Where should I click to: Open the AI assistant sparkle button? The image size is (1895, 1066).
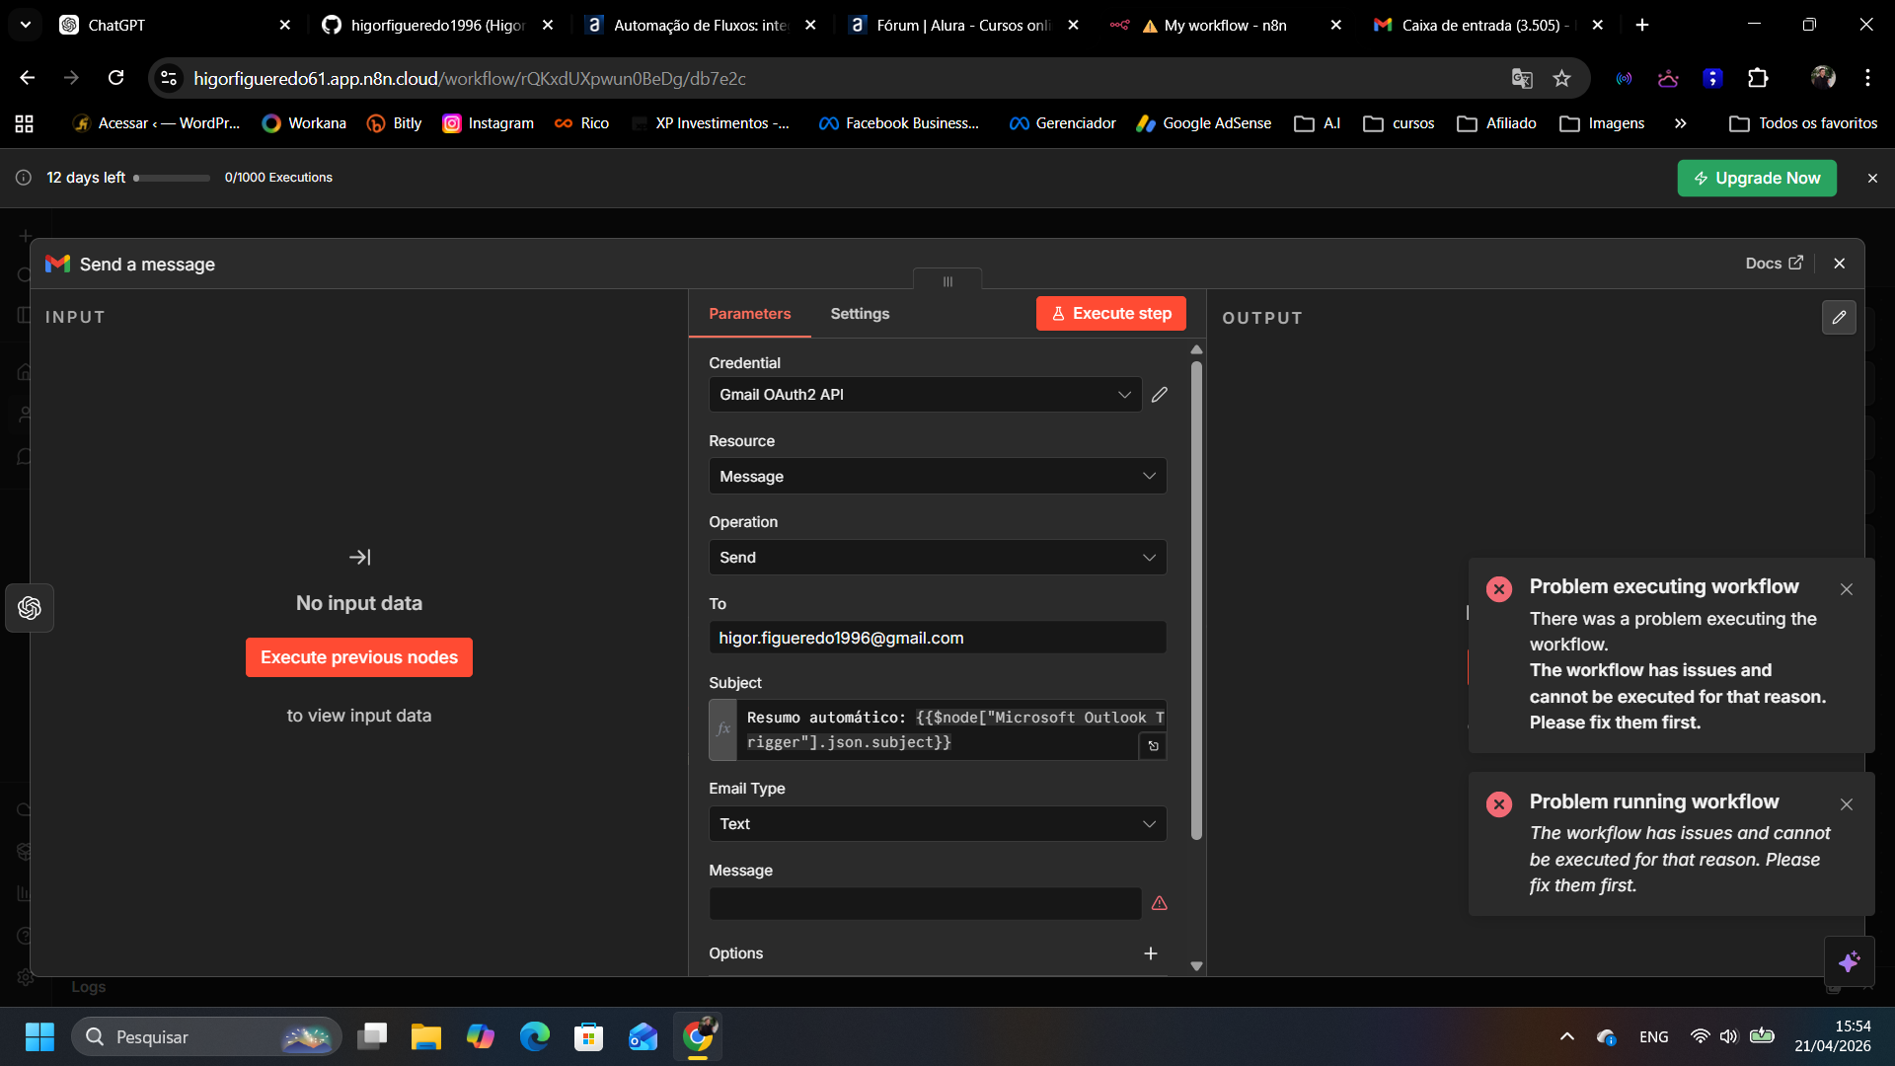coord(1849,961)
